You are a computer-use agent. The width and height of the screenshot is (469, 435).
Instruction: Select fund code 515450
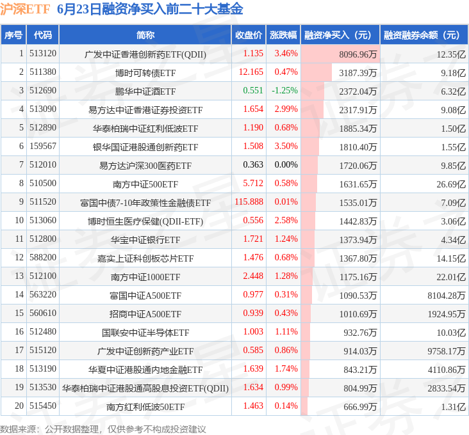click(x=43, y=406)
